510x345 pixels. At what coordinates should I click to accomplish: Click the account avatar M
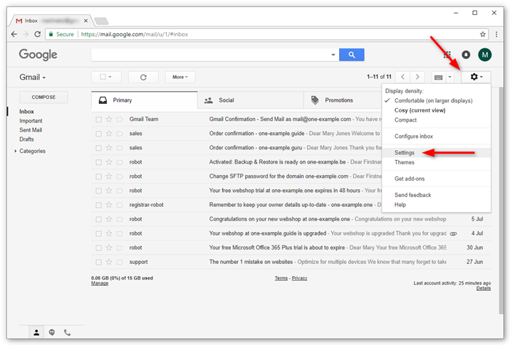coord(485,55)
